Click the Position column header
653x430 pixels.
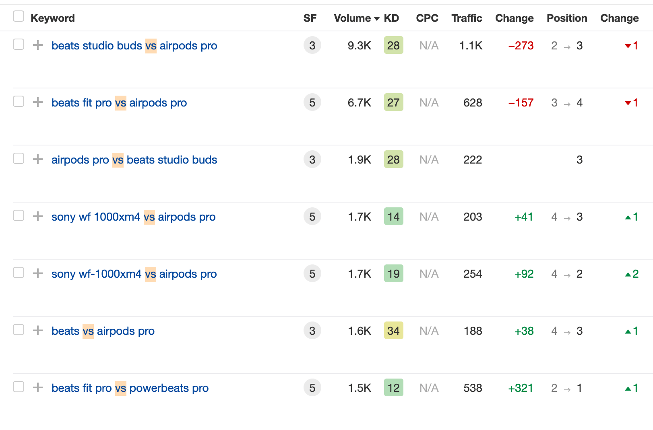[x=566, y=18]
